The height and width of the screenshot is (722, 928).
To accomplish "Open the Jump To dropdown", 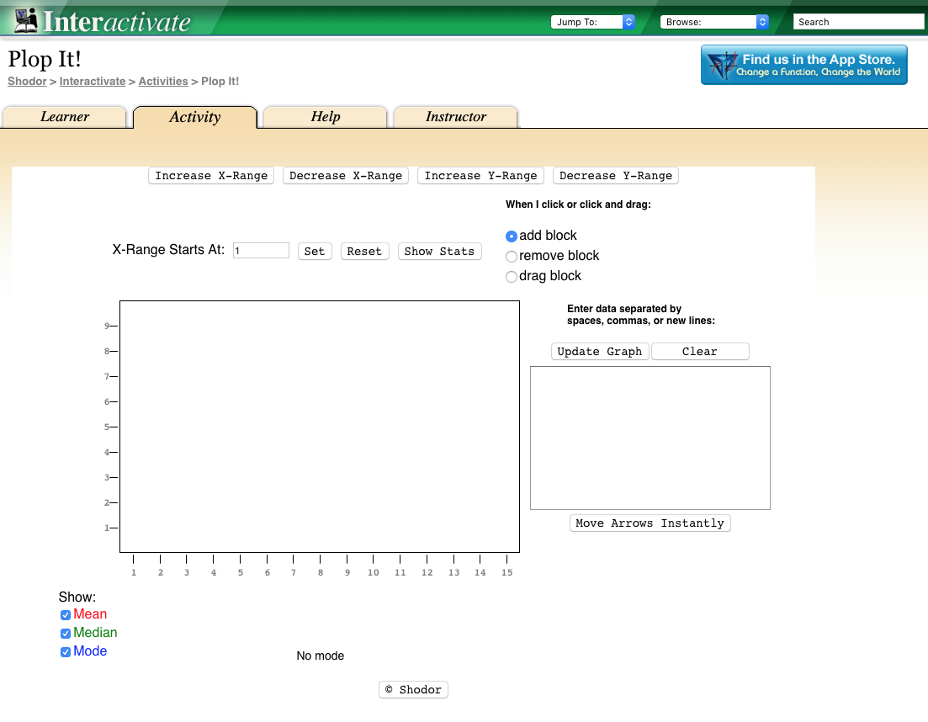I will [x=593, y=22].
